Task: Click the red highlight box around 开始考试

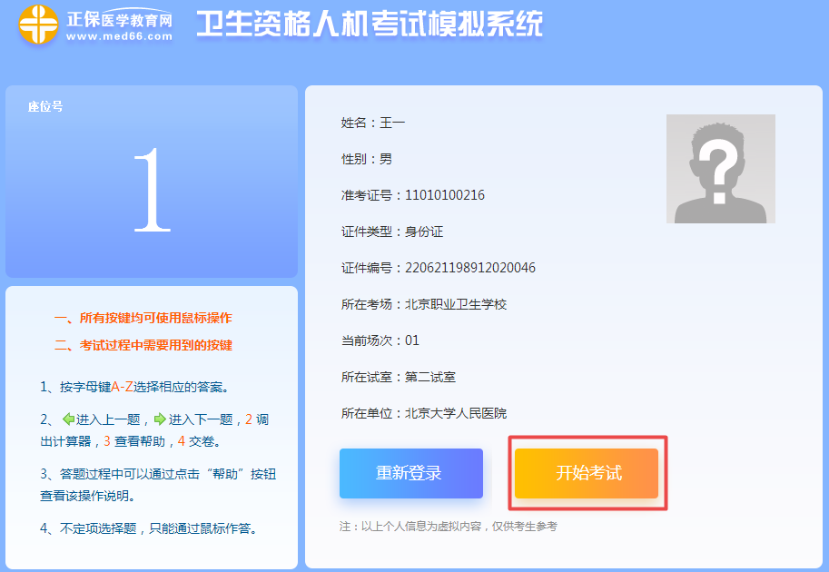Action: tap(587, 474)
